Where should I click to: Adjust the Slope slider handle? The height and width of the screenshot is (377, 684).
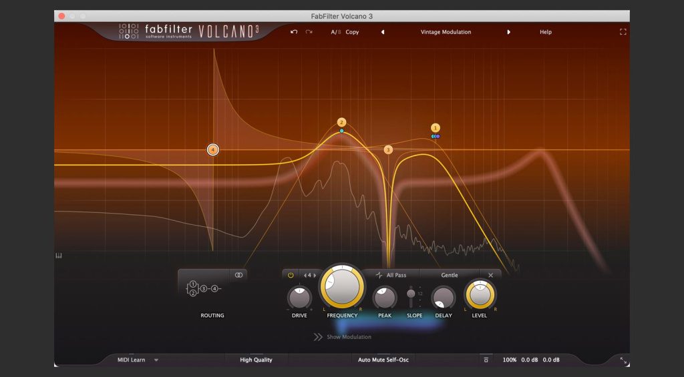point(411,294)
